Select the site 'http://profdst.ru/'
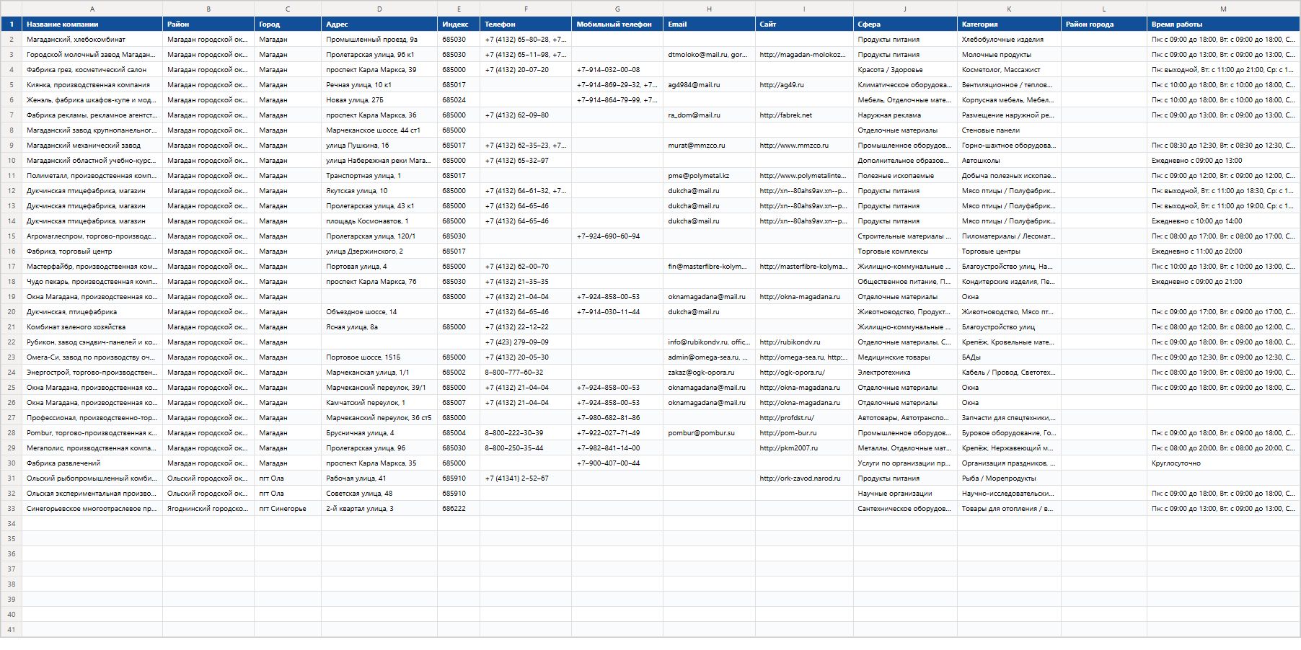This screenshot has width=1301, height=650. tap(804, 418)
